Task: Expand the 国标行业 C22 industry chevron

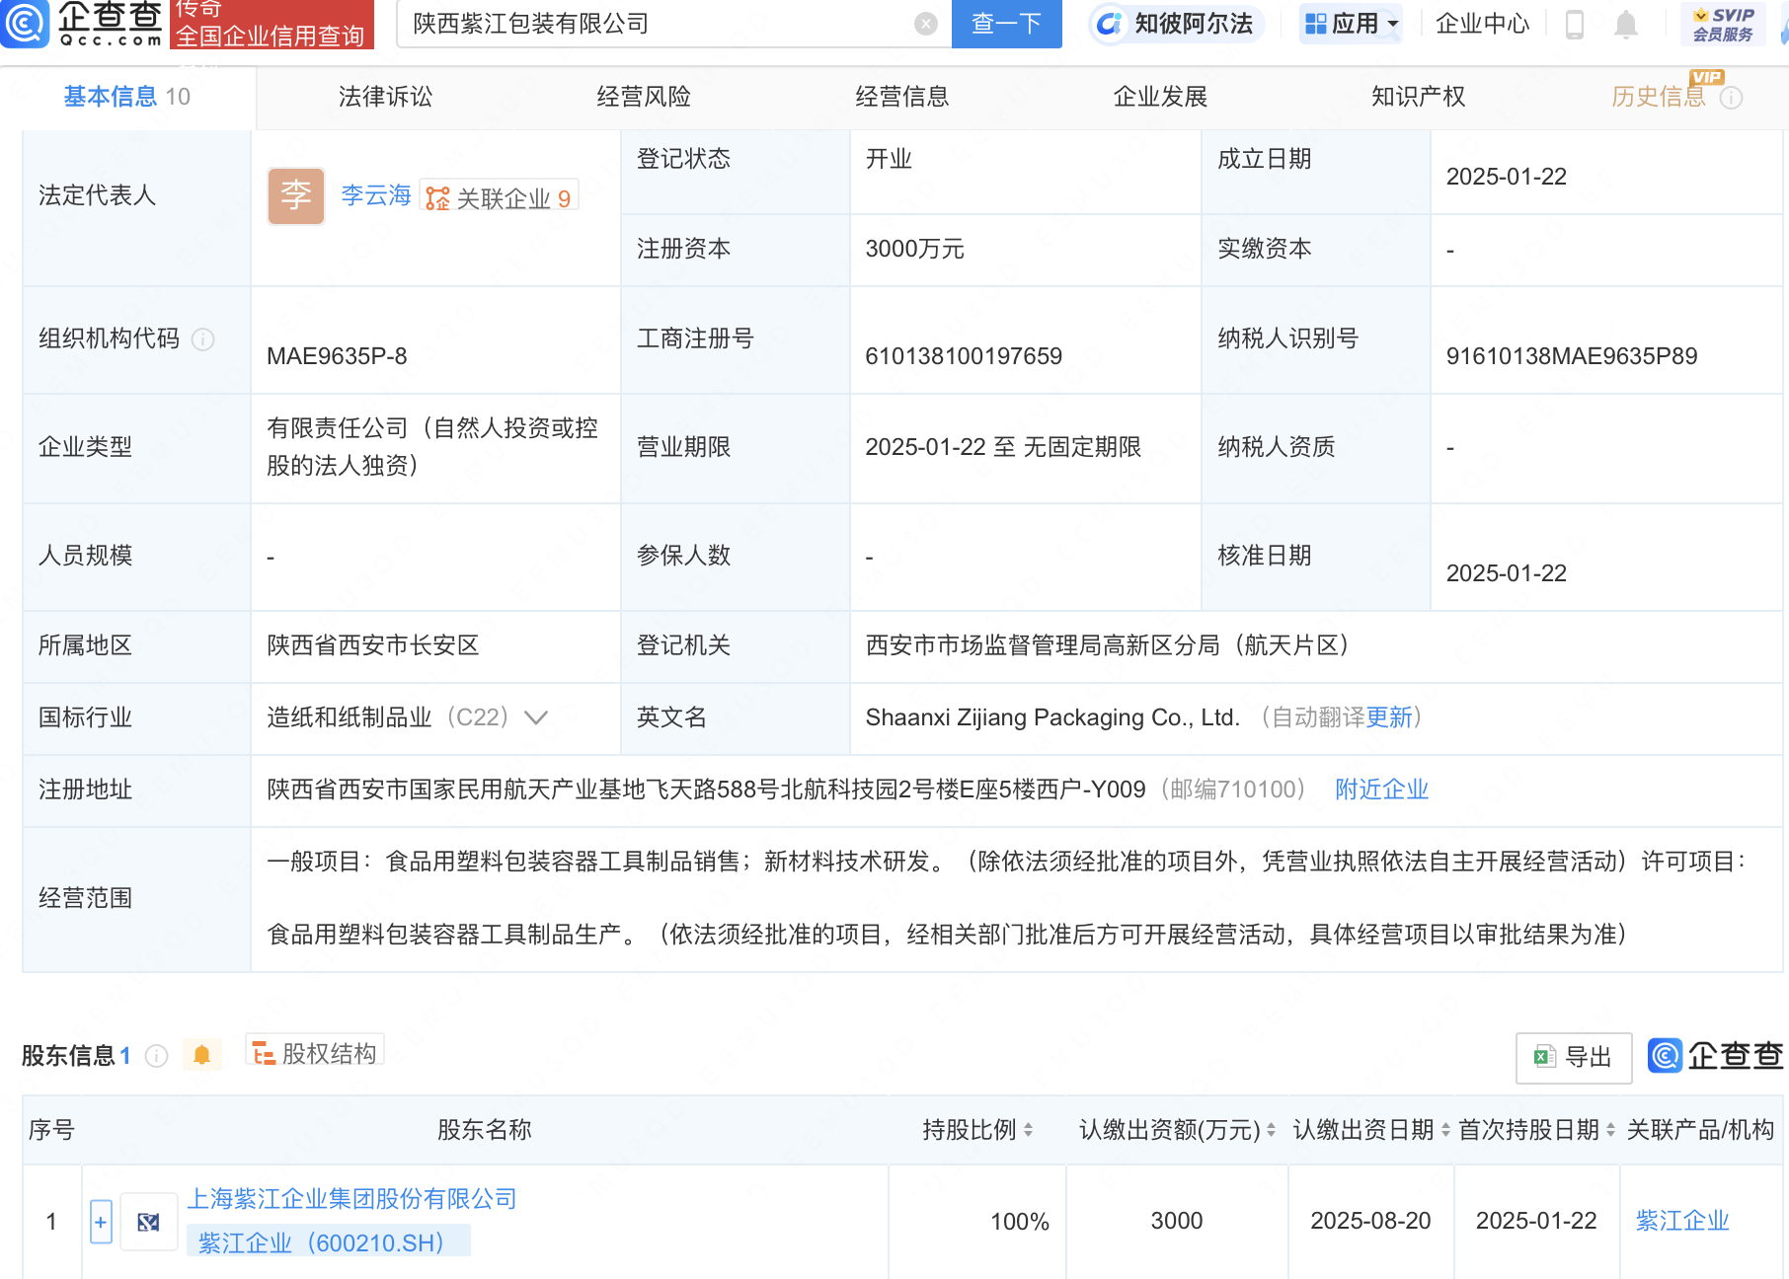Action: pos(536,717)
